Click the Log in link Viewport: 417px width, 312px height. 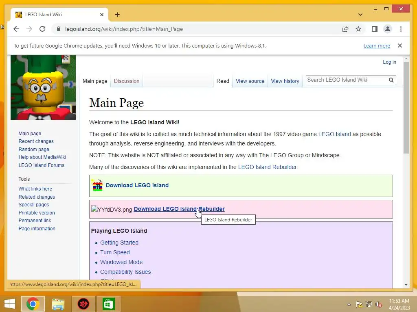(x=389, y=62)
